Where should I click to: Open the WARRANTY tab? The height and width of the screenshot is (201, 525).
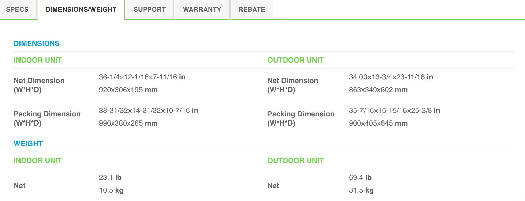pyautogui.click(x=202, y=9)
